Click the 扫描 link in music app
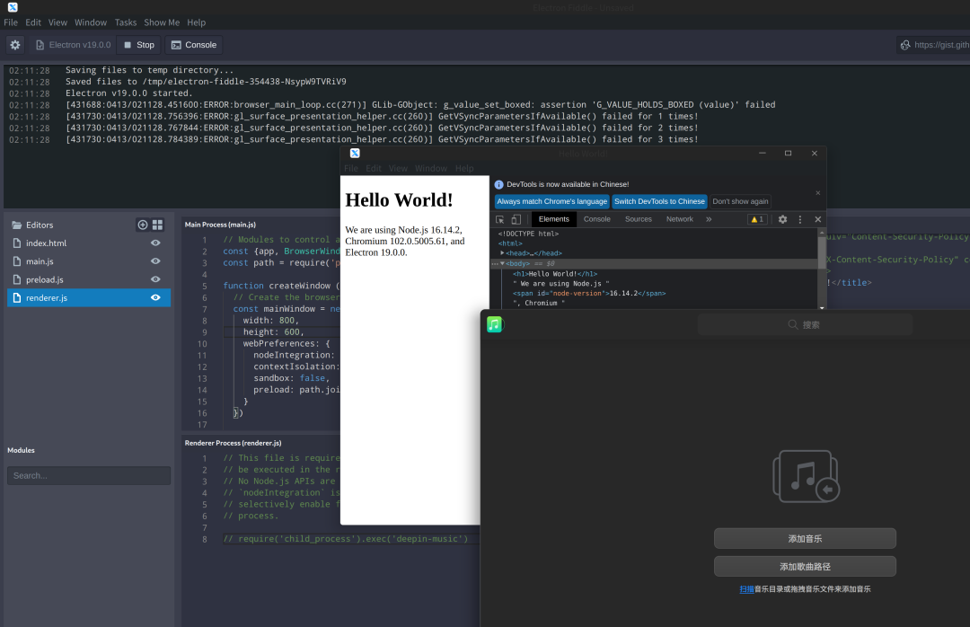 click(x=746, y=589)
